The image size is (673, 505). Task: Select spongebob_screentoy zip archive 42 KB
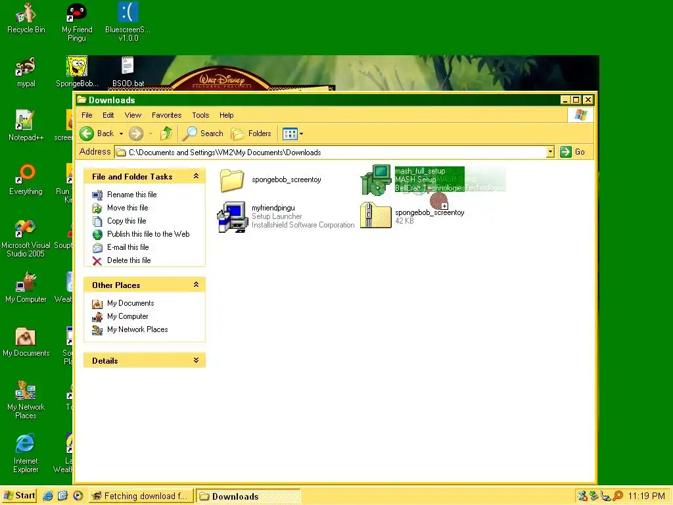[x=412, y=216]
